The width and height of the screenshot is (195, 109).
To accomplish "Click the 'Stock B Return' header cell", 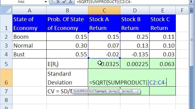I will point(135,23).
